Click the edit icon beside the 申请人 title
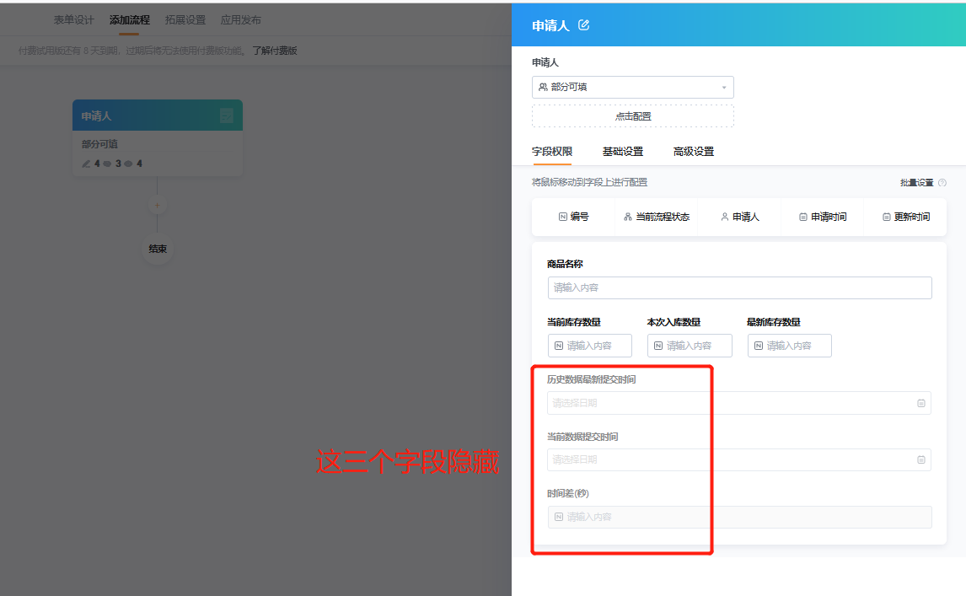The width and height of the screenshot is (966, 596). (583, 25)
